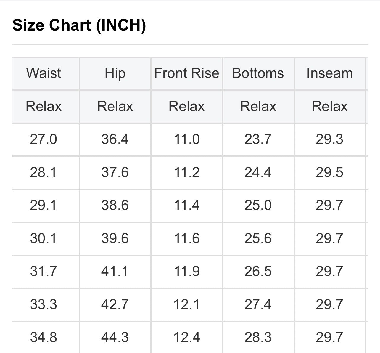Select the 27.0 waist value cell
380x353 pixels.
click(x=44, y=139)
